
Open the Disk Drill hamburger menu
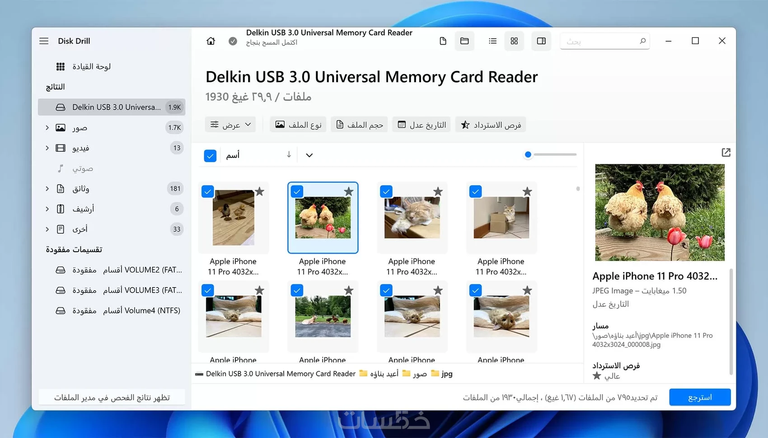click(x=44, y=41)
